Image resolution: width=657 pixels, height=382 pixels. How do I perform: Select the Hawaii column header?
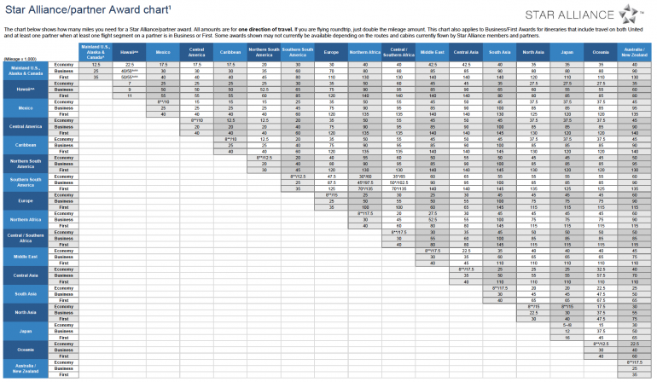130,52
